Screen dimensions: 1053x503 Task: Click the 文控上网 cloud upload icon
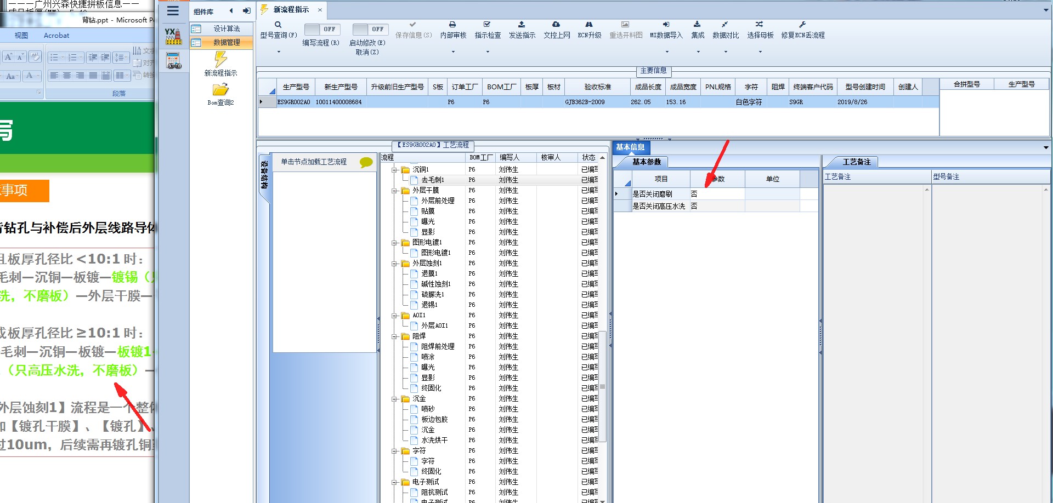tap(556, 25)
